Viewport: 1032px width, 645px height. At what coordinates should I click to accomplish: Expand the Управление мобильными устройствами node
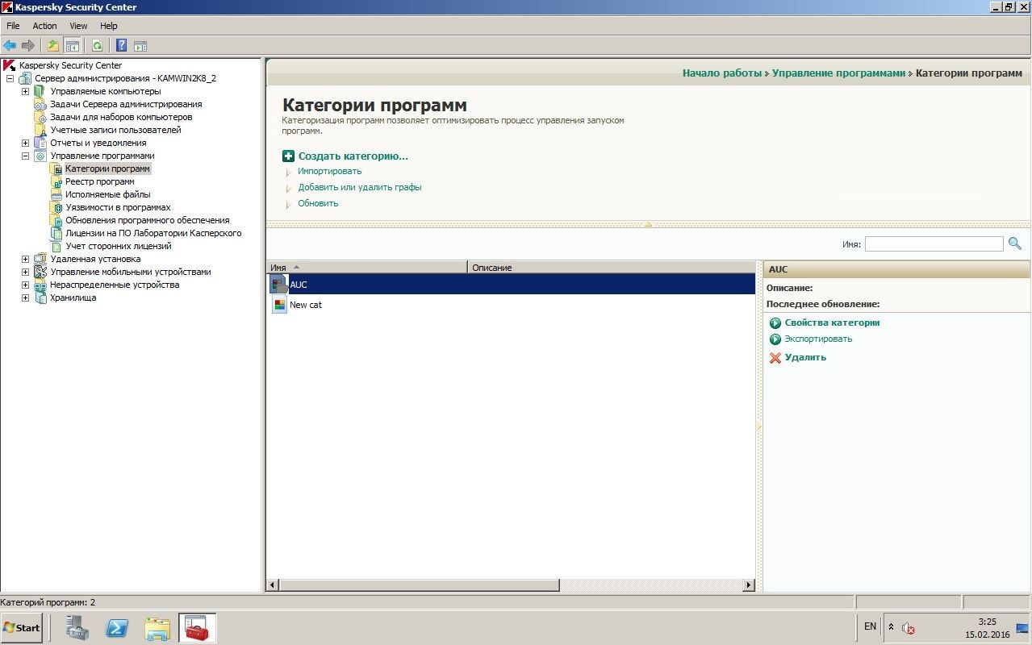25,272
